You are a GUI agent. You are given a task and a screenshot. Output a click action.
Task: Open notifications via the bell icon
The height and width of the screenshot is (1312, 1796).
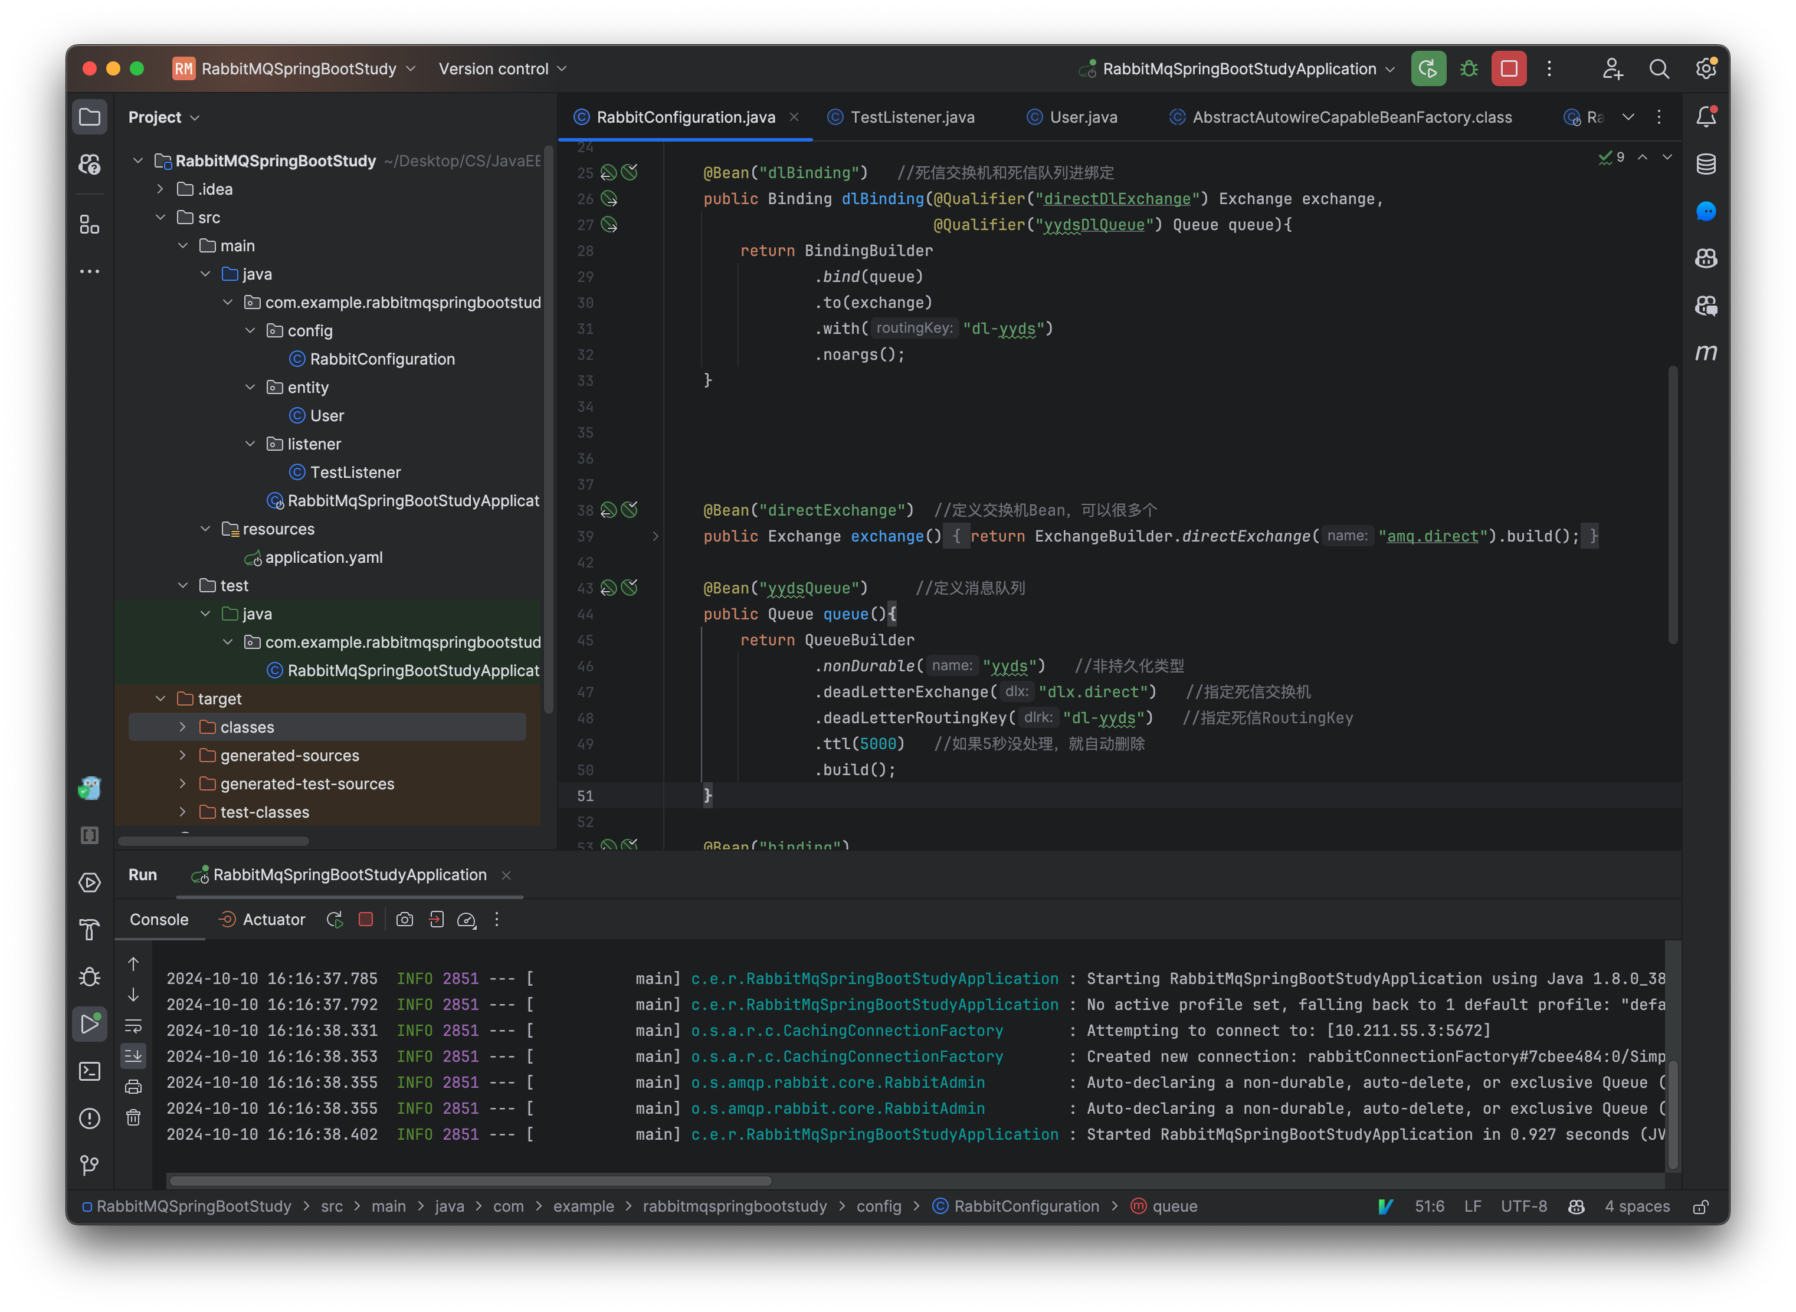pos(1706,116)
